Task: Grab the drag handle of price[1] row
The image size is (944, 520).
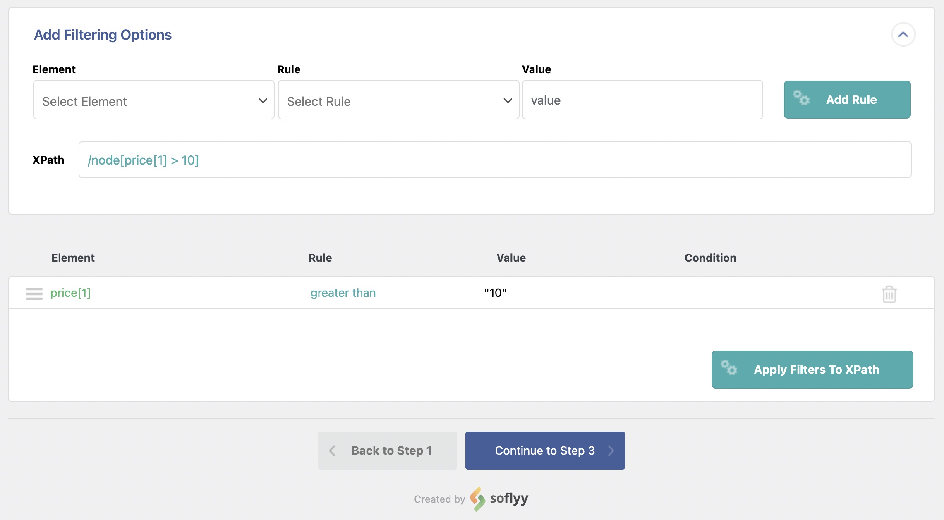Action: click(x=34, y=293)
